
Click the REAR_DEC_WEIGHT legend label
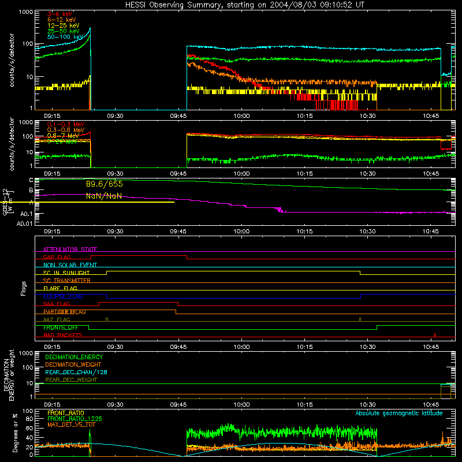pyautogui.click(x=71, y=380)
